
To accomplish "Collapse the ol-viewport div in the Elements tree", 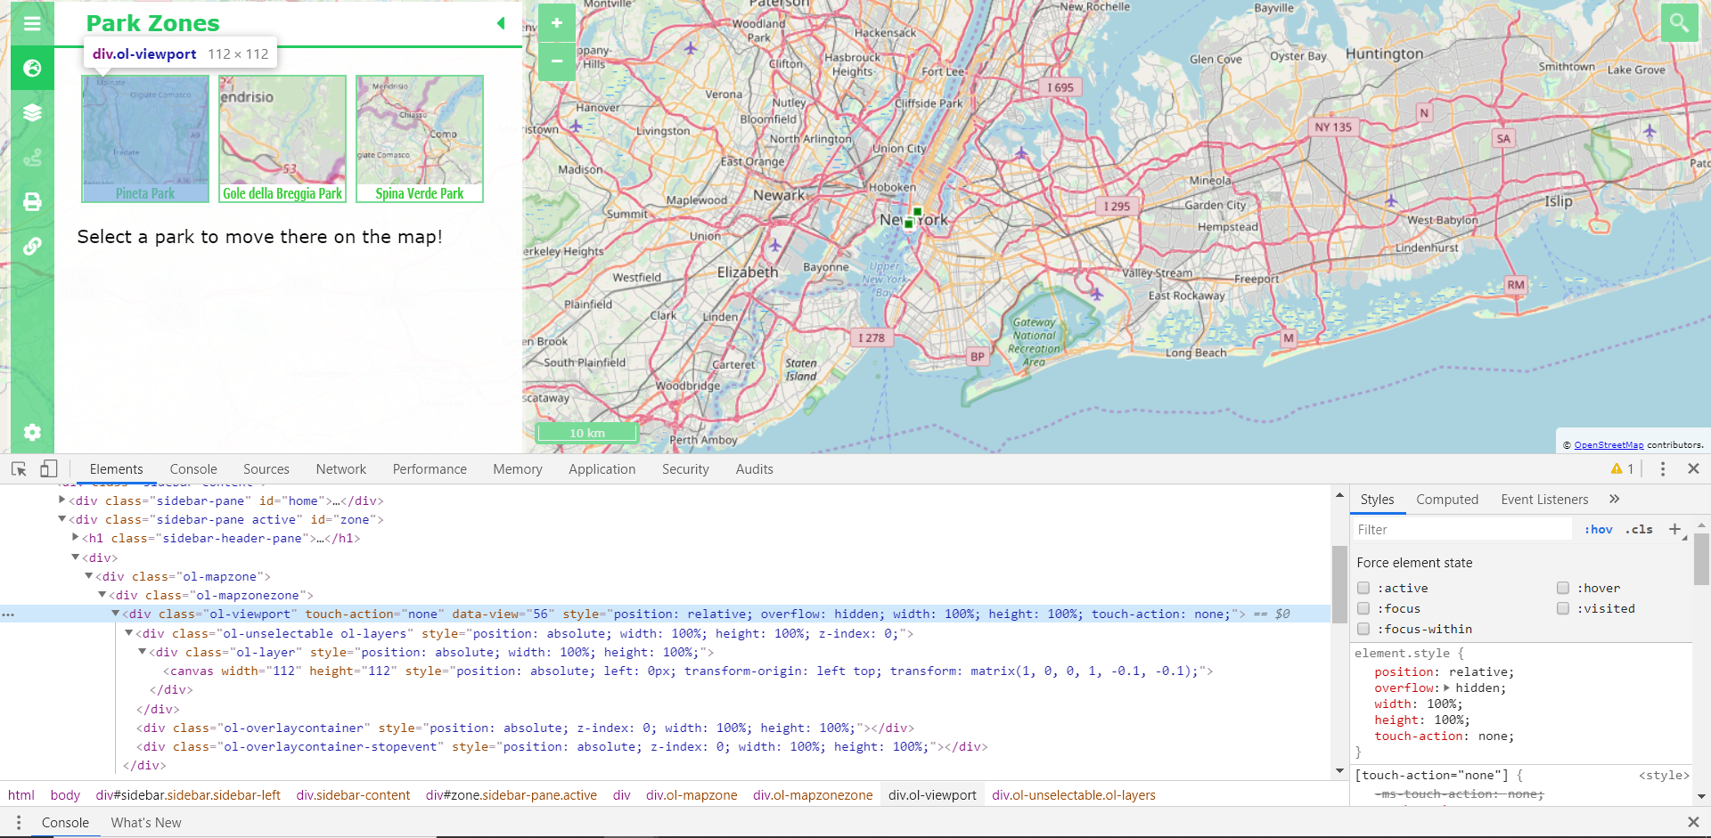I will pos(116,614).
